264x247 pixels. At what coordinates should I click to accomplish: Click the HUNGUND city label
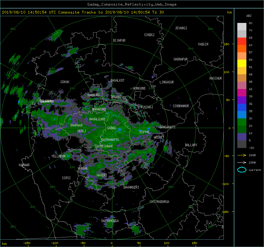pyautogui.click(x=139, y=88)
